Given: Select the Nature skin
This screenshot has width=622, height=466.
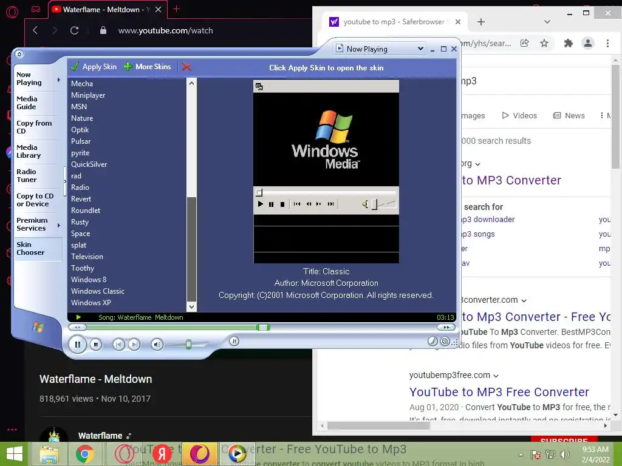Looking at the screenshot, I should (x=82, y=118).
